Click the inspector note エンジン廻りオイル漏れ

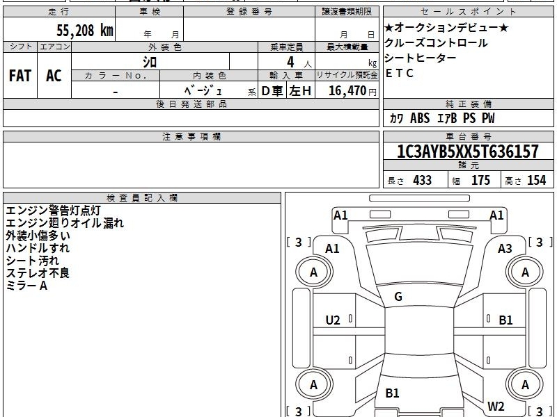point(65,222)
